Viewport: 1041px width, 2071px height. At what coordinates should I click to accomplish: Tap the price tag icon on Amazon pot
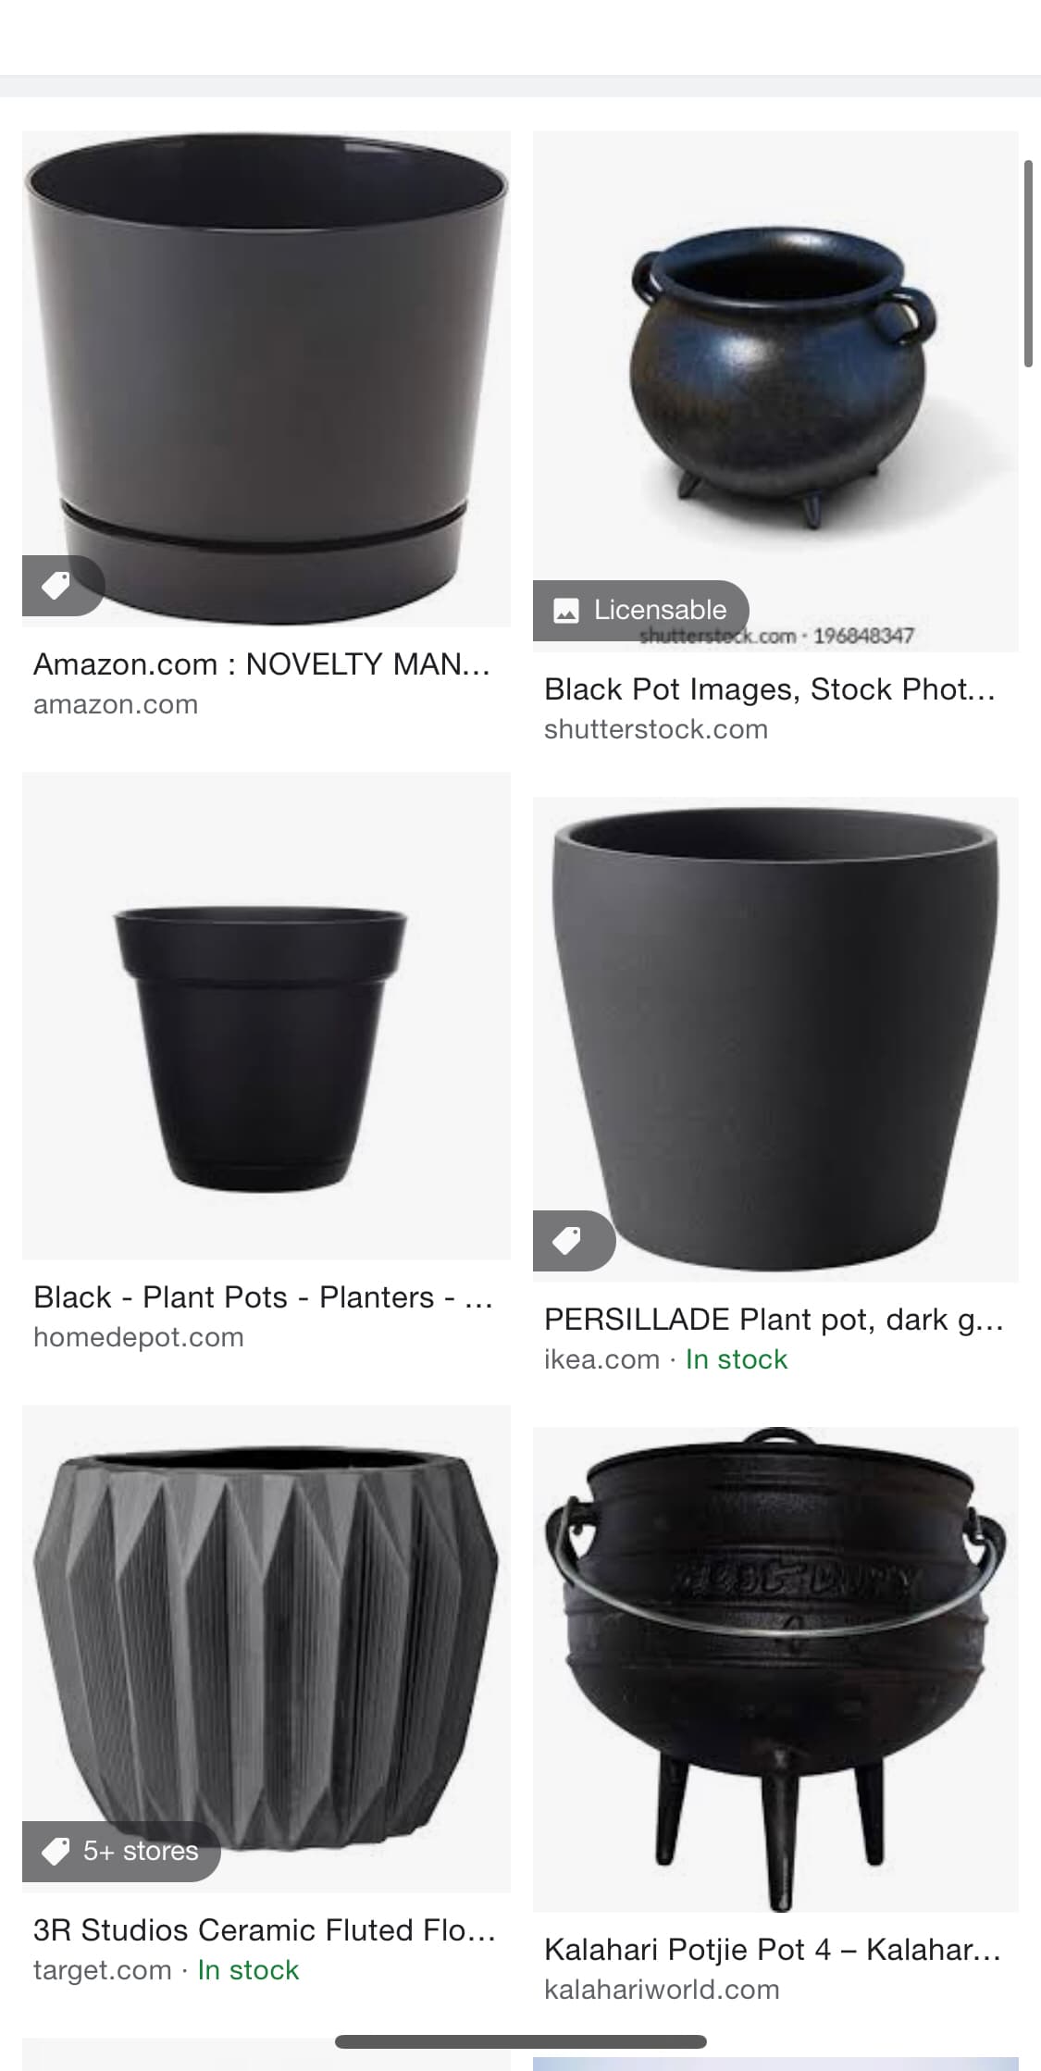[57, 586]
